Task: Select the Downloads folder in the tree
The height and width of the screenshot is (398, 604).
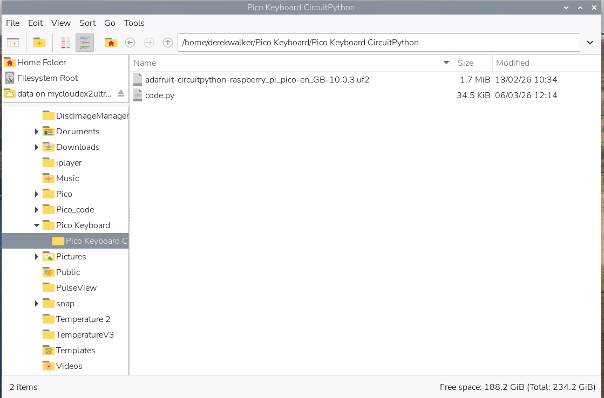Action: coord(78,147)
